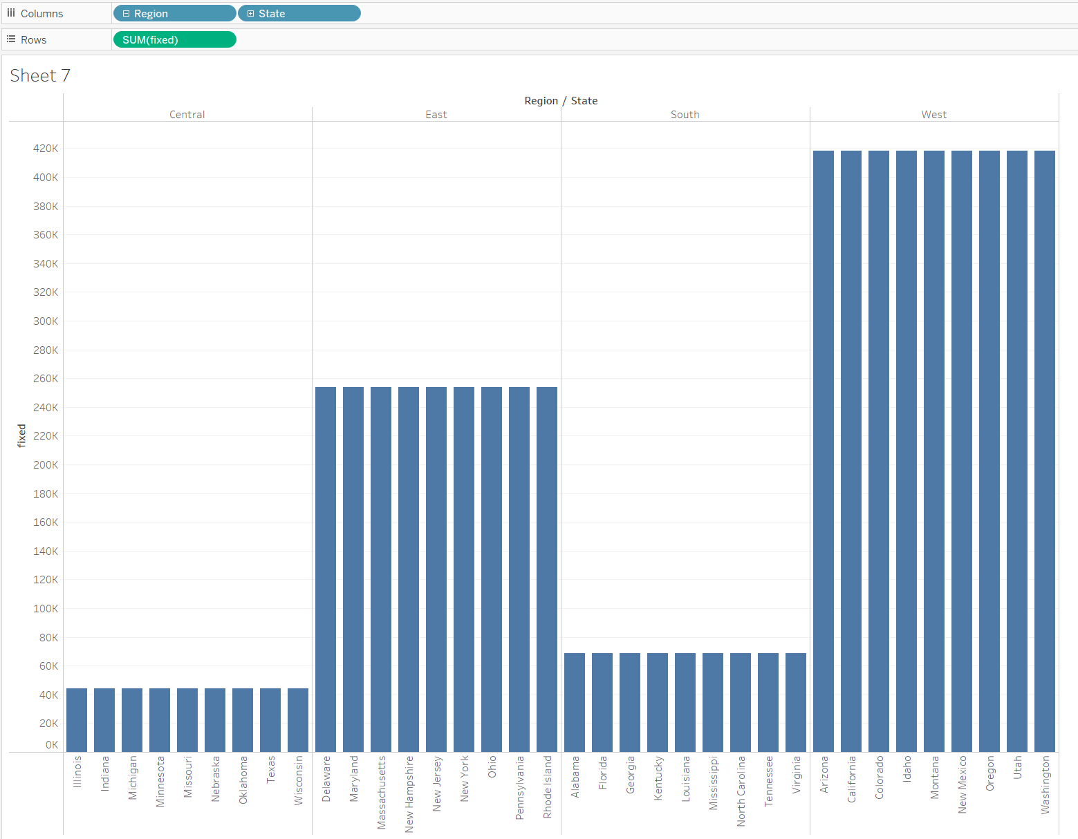1078x839 pixels.
Task: Select the East region header
Action: pos(436,115)
